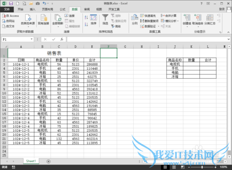
Task: Expand the 创建组 group dropdown
Action: [187, 27]
